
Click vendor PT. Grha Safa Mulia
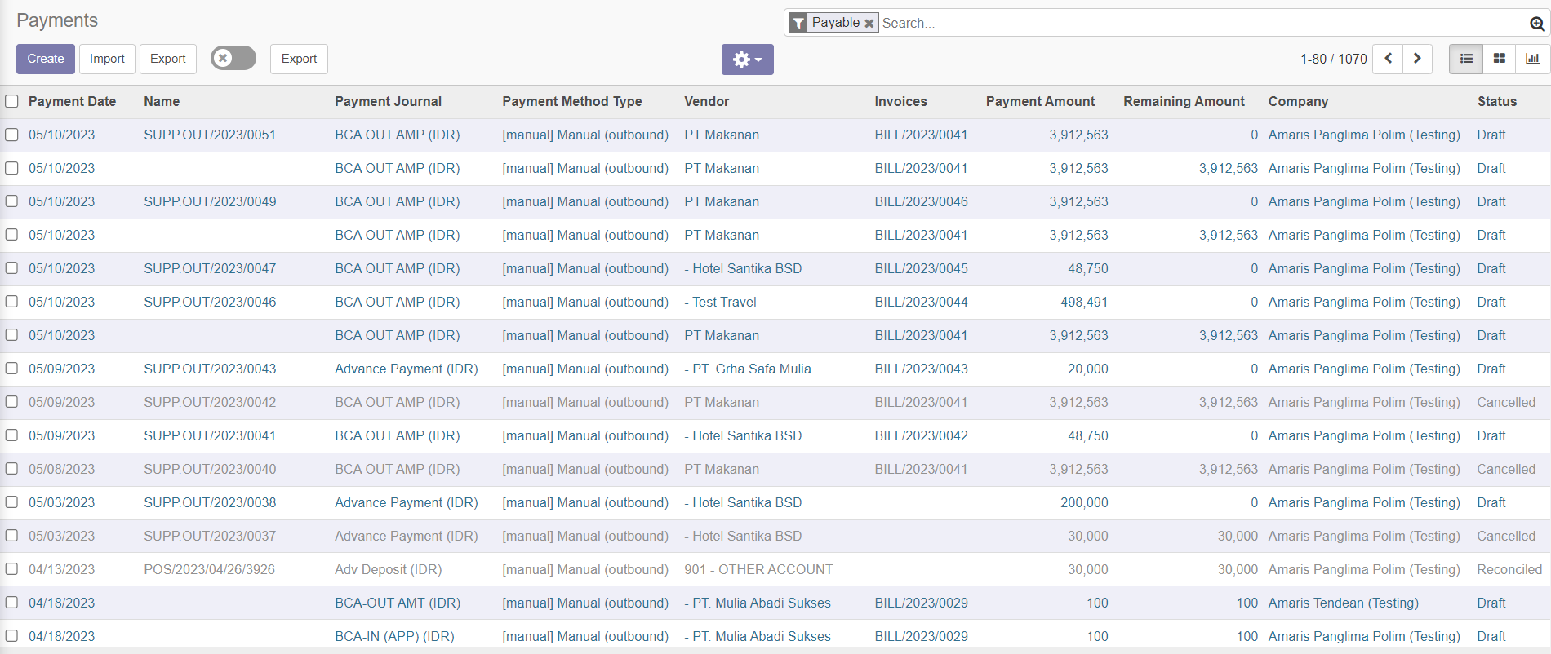pos(748,369)
